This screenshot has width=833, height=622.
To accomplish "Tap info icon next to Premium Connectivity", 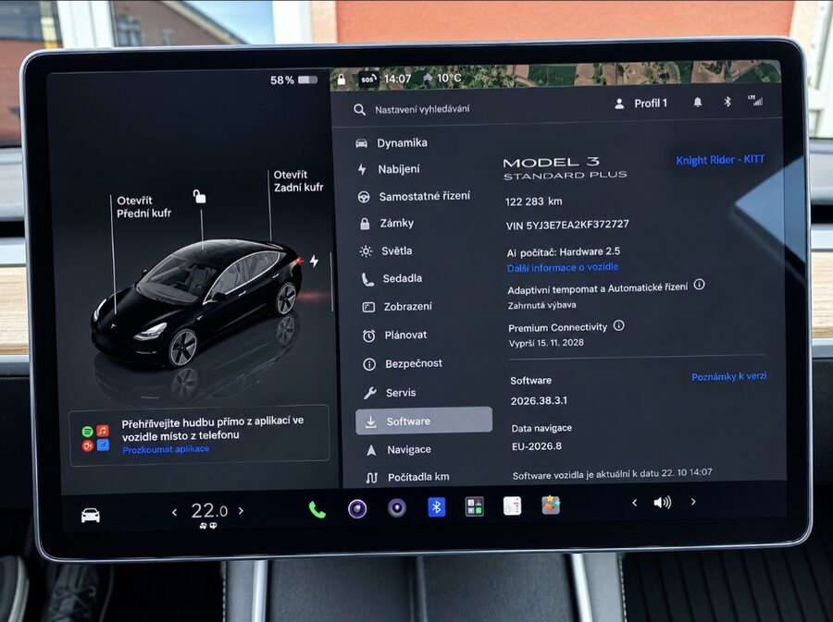I will click(x=619, y=325).
